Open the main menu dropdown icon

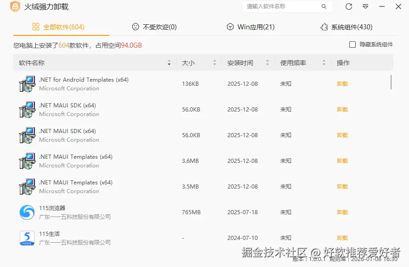click(x=365, y=6)
